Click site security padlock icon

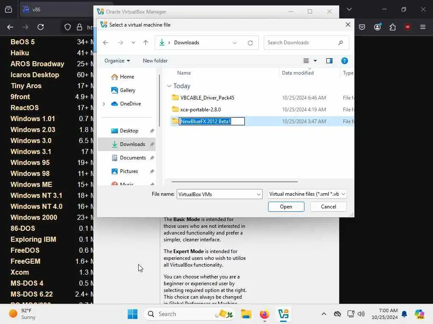[79, 27]
